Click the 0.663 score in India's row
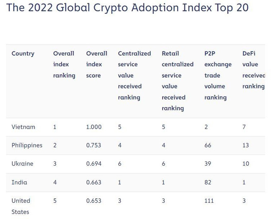Image resolution: width=273 pixels, height=219 pixels. click(93, 182)
